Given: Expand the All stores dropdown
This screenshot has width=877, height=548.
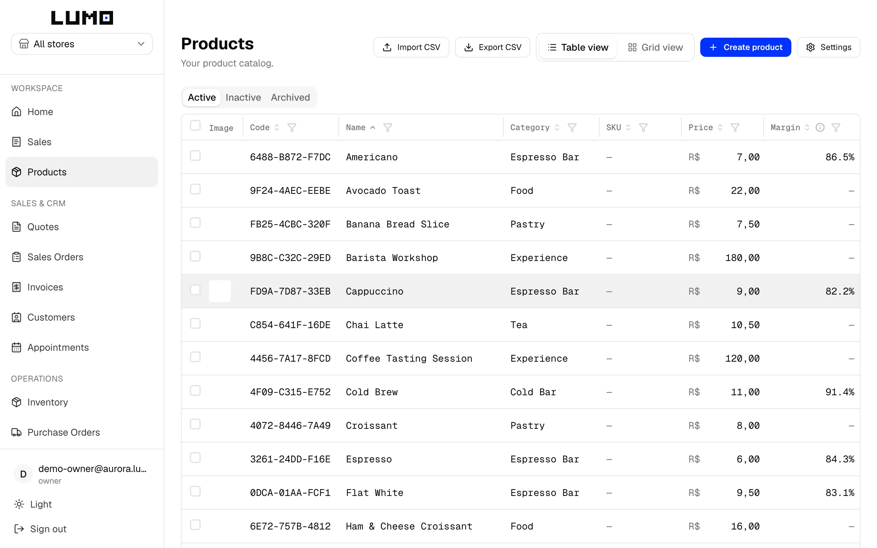Looking at the screenshot, I should 82,44.
